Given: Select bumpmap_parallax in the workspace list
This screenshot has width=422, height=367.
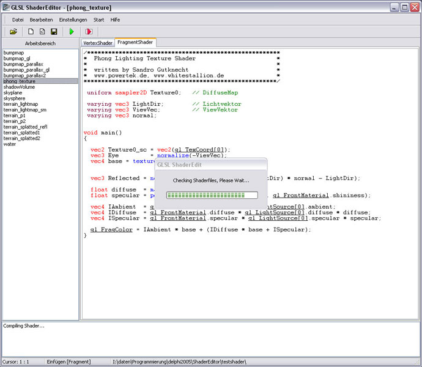Looking at the screenshot, I should pyautogui.click(x=23, y=64).
